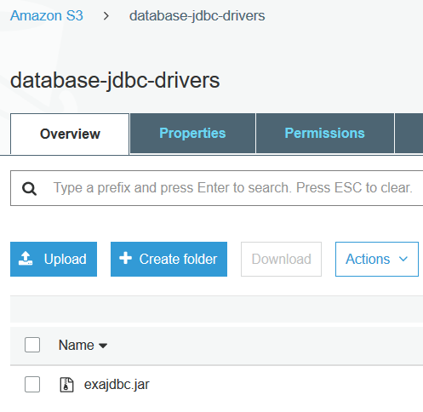This screenshot has width=423, height=412.
Task: Expand the Actions dropdown
Action: coord(377,259)
